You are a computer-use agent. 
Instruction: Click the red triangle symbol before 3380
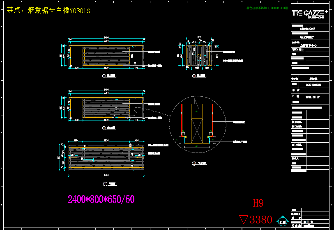[x=243, y=220]
